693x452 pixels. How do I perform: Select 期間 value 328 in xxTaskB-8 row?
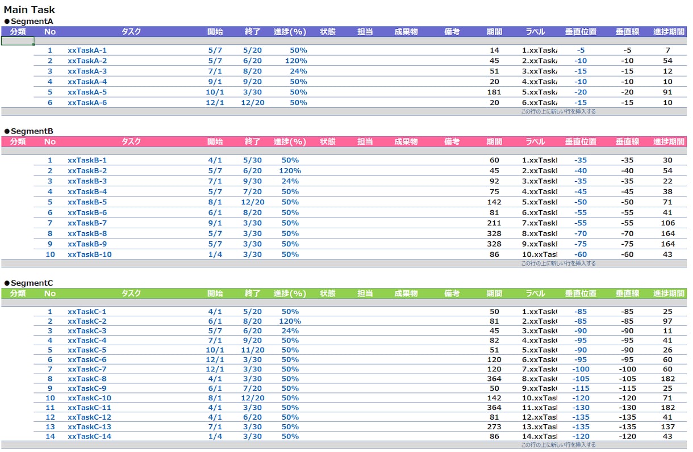pyautogui.click(x=494, y=233)
